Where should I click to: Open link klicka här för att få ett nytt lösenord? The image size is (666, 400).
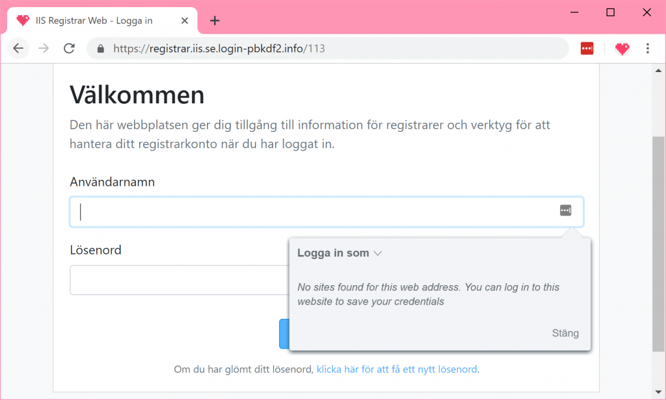tap(397, 369)
